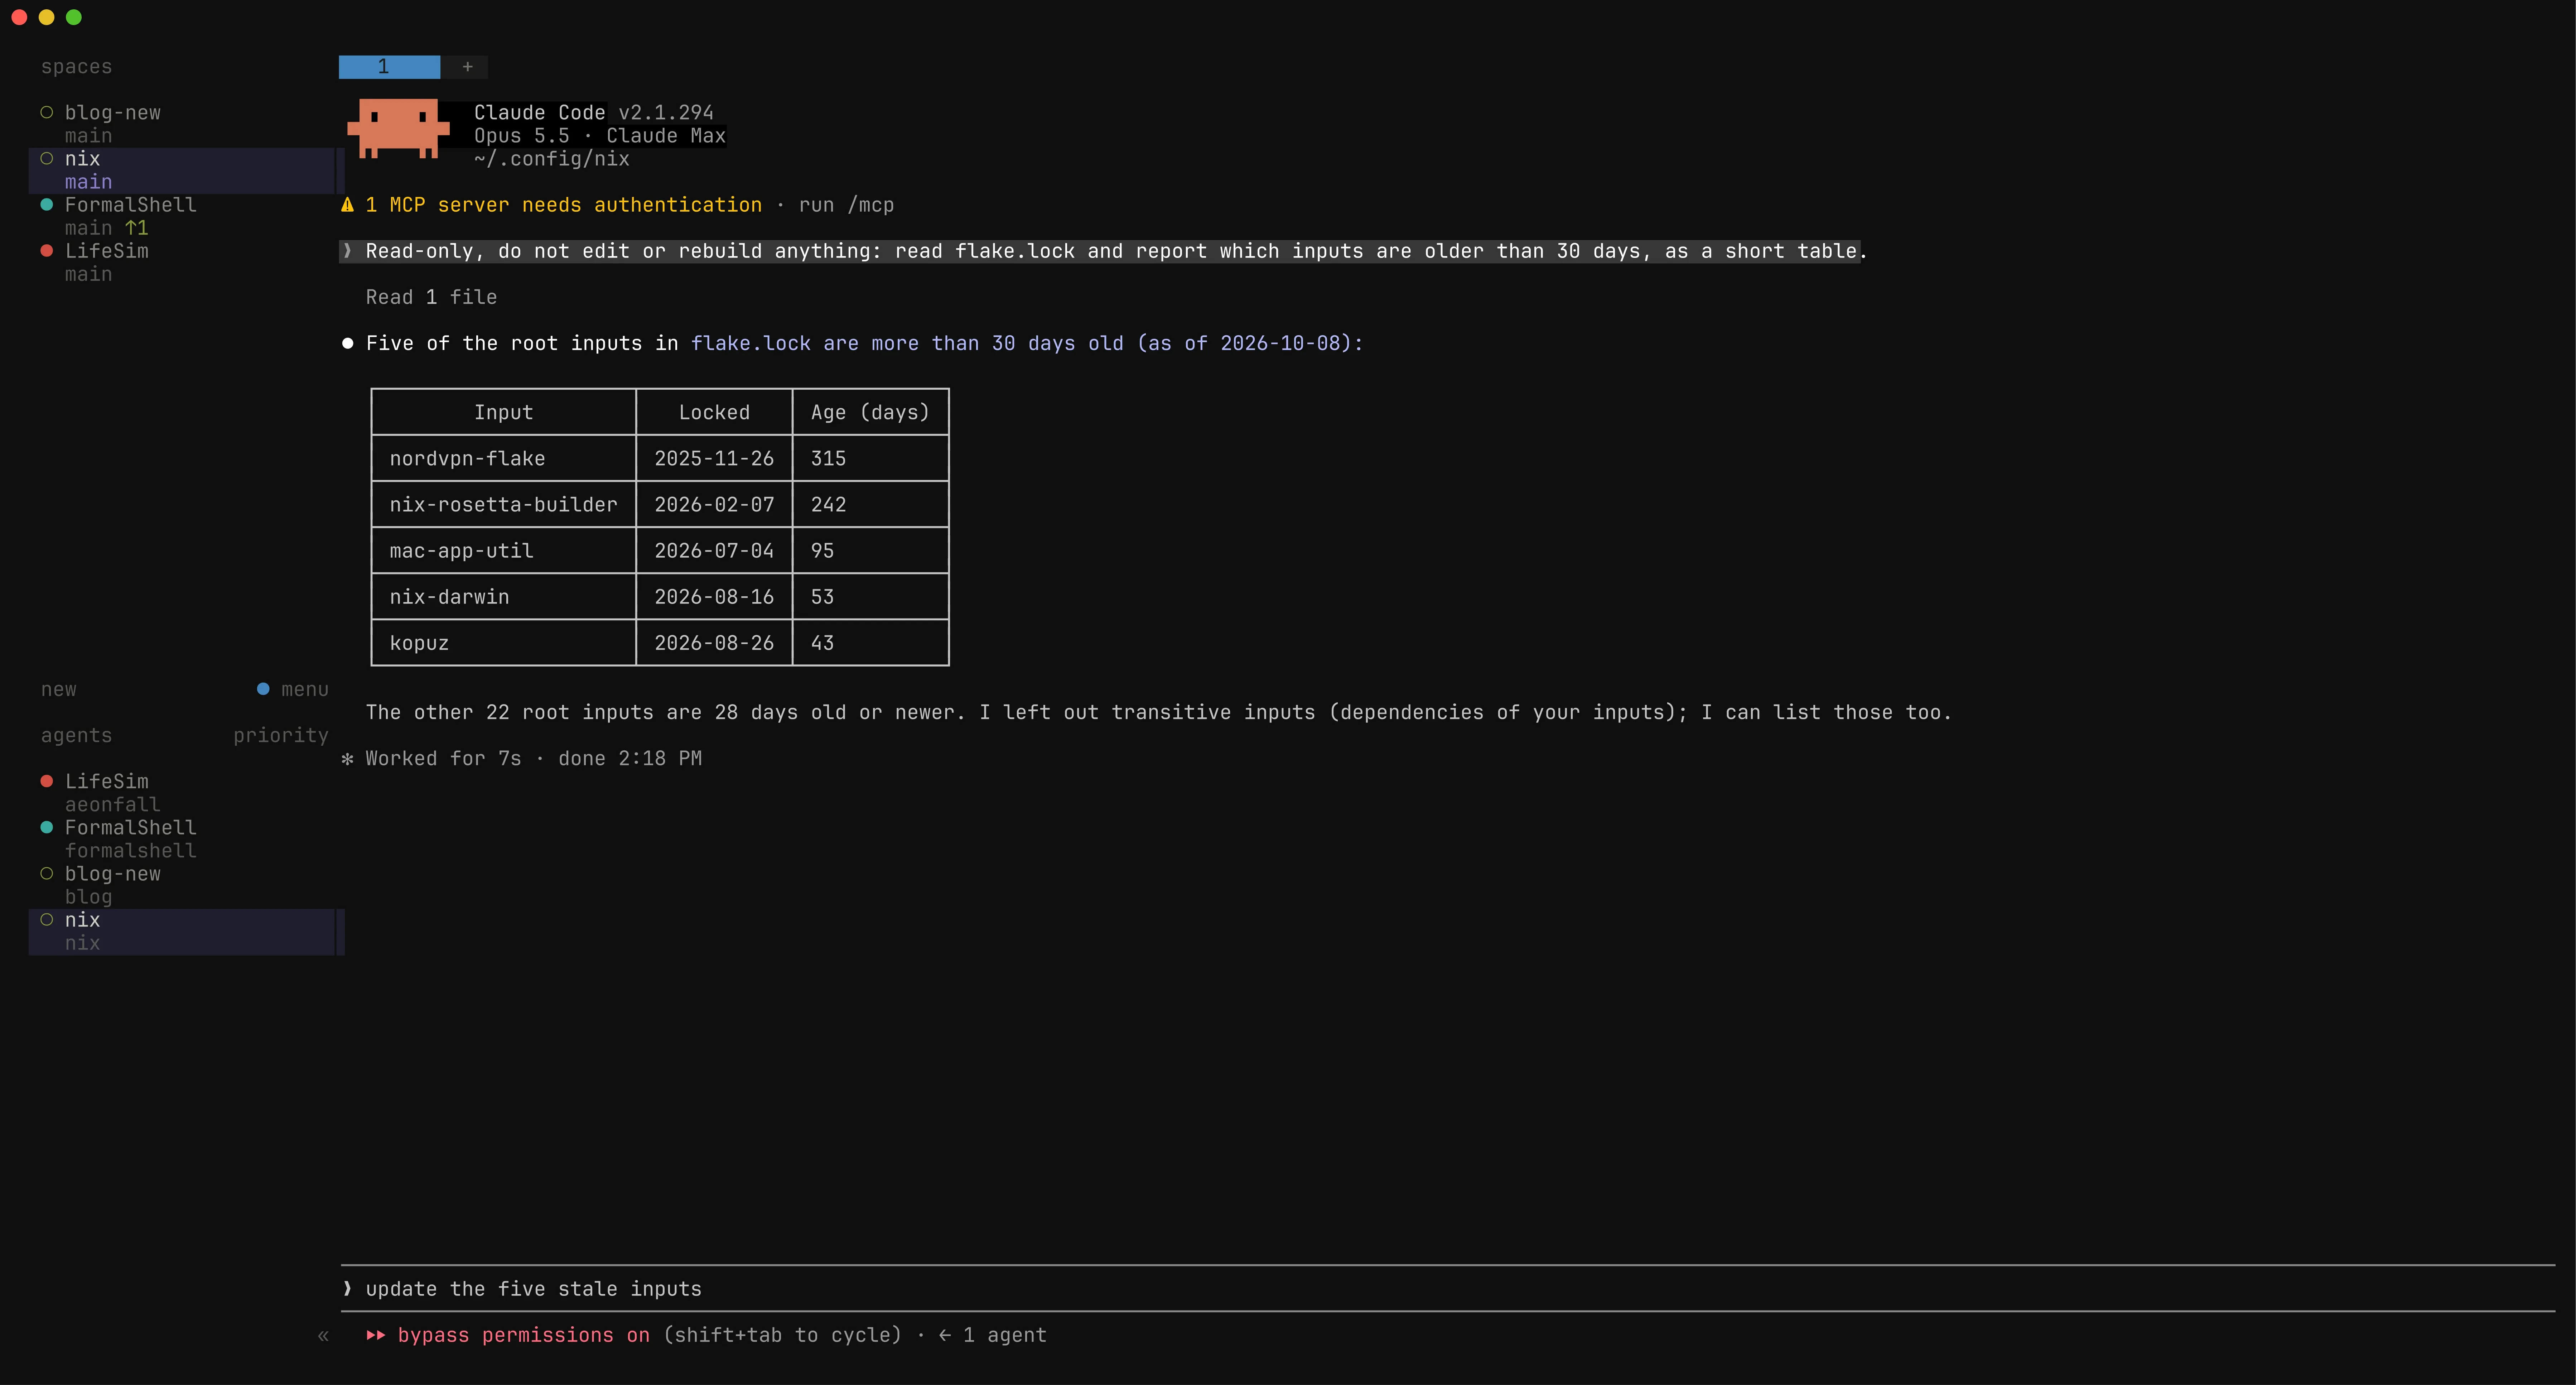The width and height of the screenshot is (2576, 1385).
Task: Click the prompt input field text
Action: (533, 1289)
